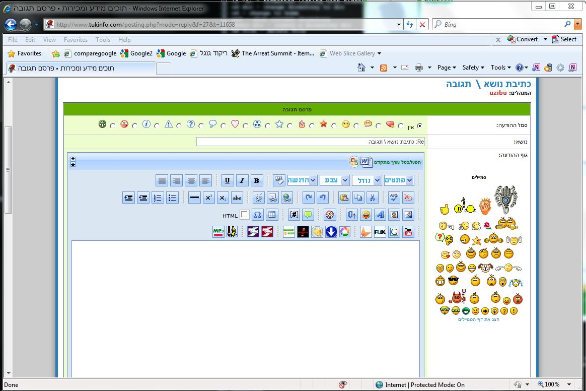Image resolution: width=586 pixels, height=391 pixels.
Task: Select the question mark message icon radio
Action: [x=201, y=126]
